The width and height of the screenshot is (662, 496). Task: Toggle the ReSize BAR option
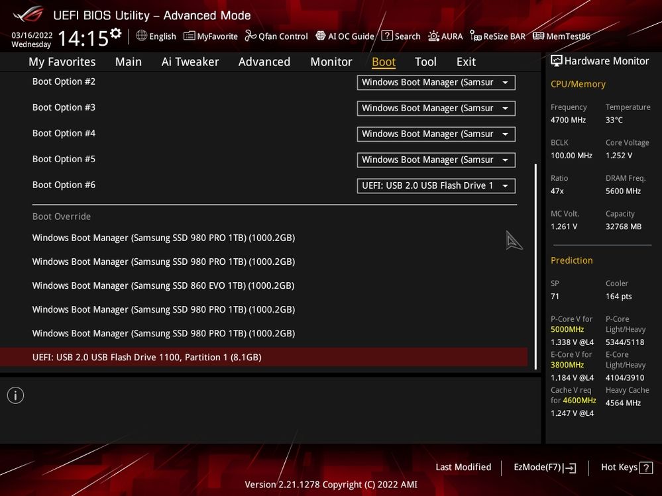[498, 36]
